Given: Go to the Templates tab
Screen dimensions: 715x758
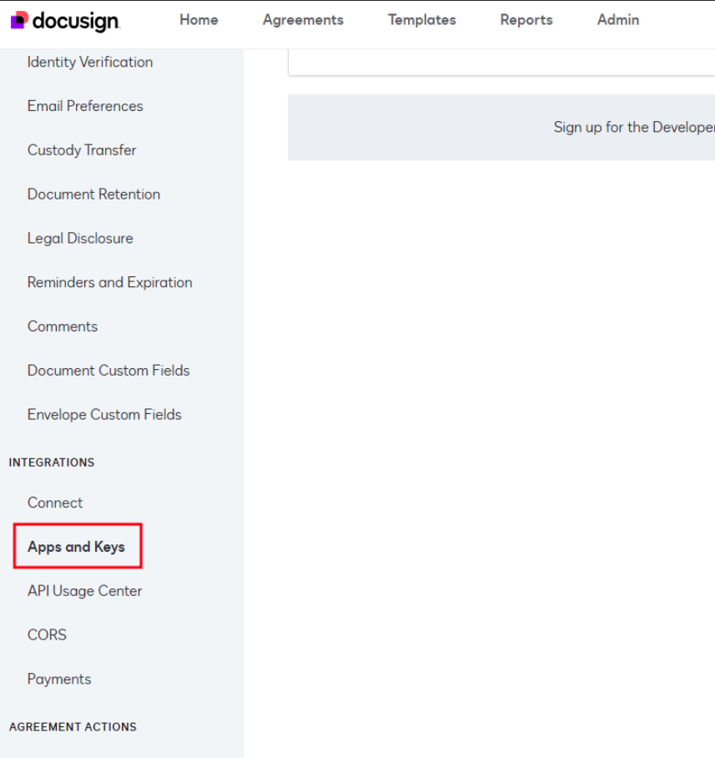Looking at the screenshot, I should coord(421,20).
